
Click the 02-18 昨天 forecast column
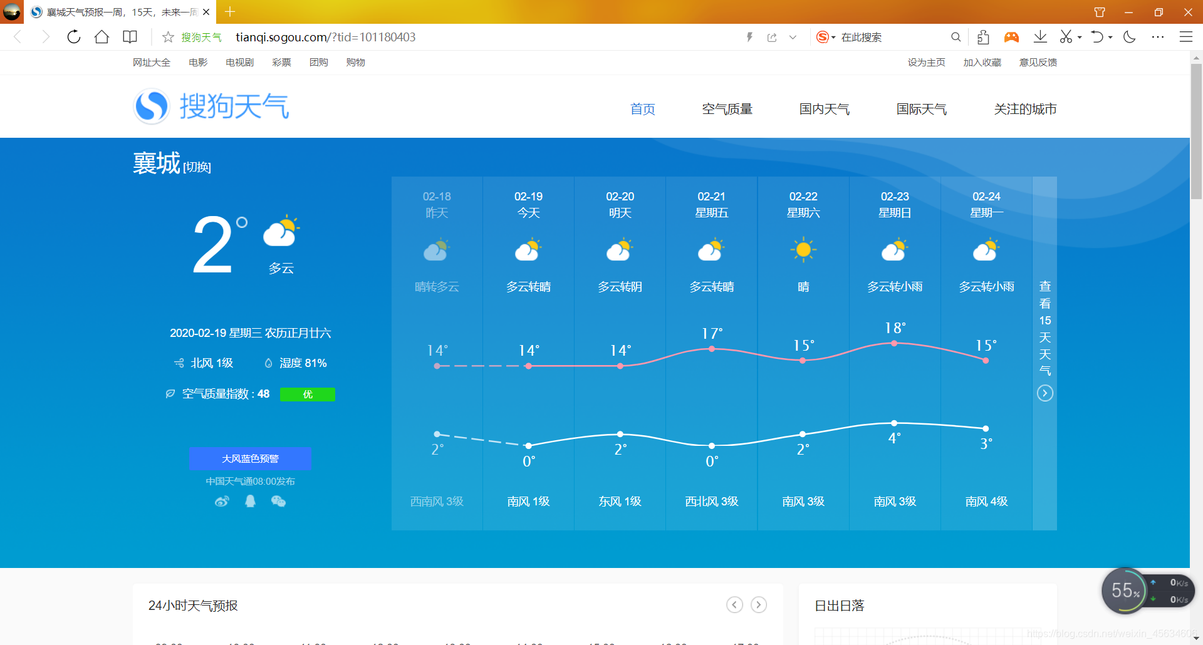click(x=437, y=353)
